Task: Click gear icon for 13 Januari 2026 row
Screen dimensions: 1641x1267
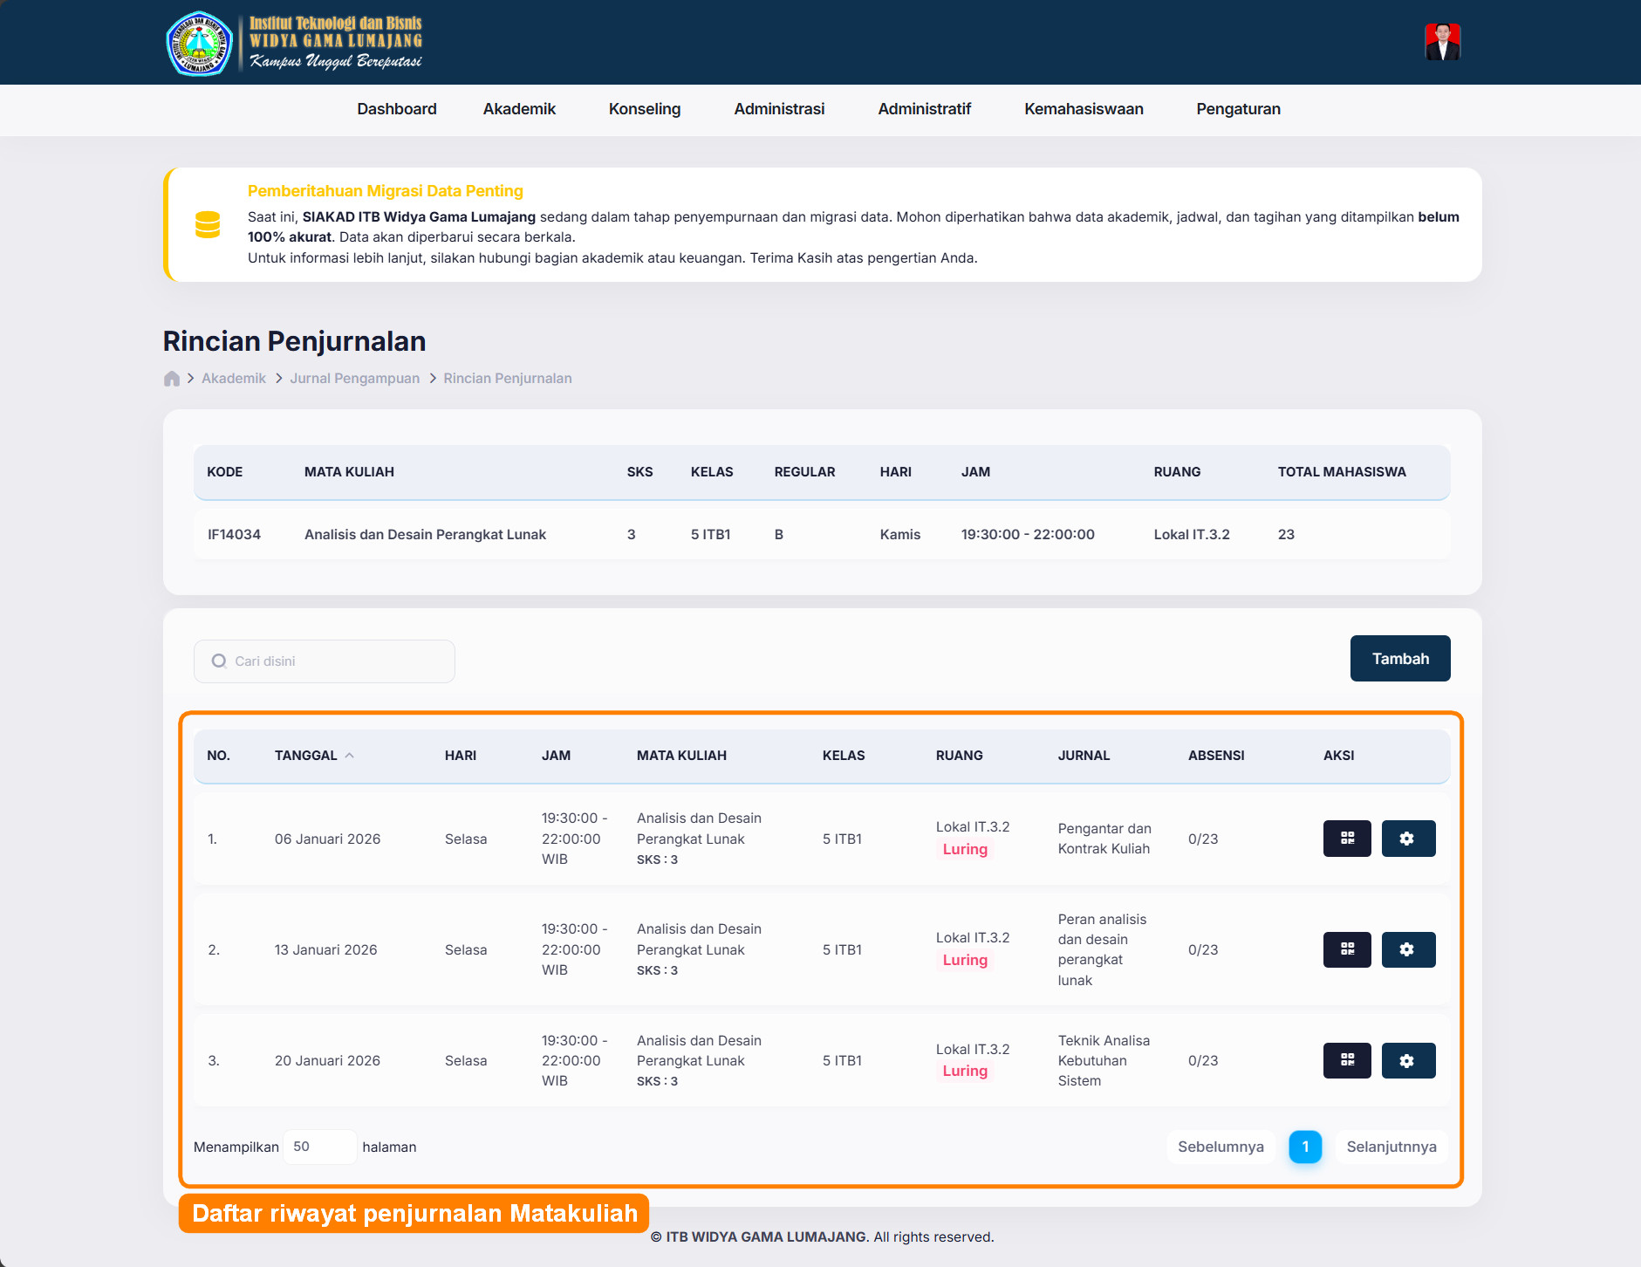Action: click(1407, 949)
